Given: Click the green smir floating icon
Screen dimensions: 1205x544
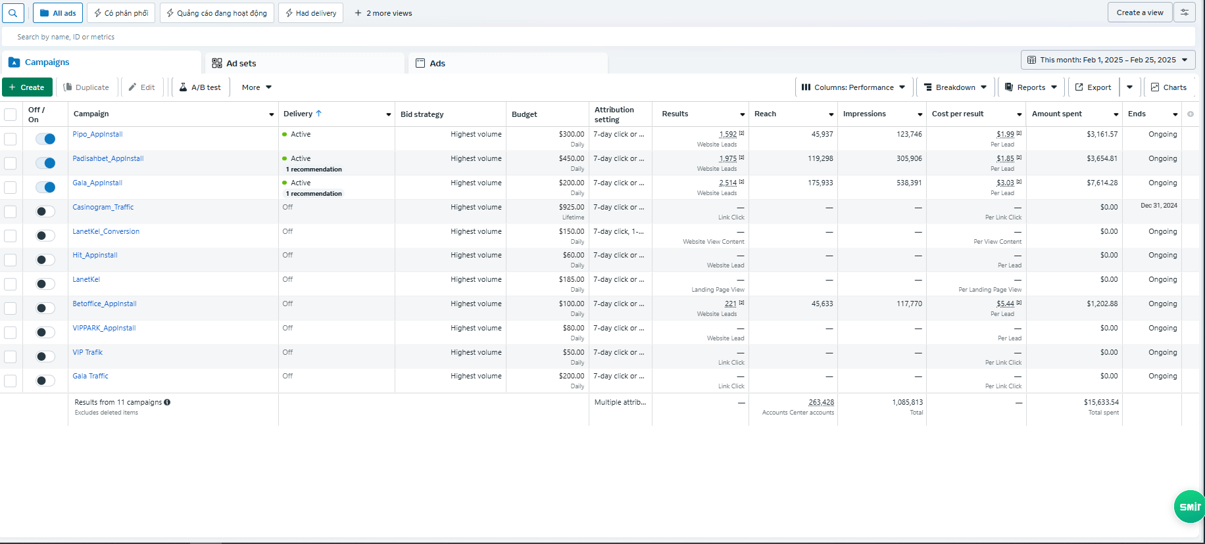Looking at the screenshot, I should pyautogui.click(x=1189, y=507).
